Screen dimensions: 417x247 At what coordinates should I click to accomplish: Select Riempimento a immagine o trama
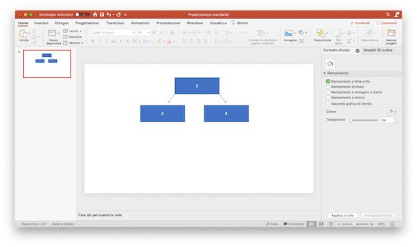[328, 92]
